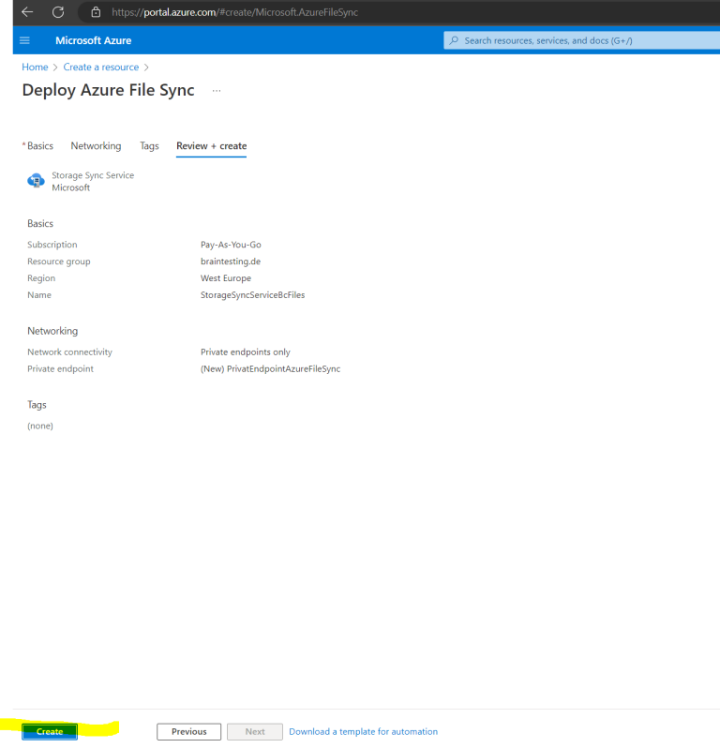Open the Tags tab
This screenshot has width=720, height=748.
click(149, 146)
